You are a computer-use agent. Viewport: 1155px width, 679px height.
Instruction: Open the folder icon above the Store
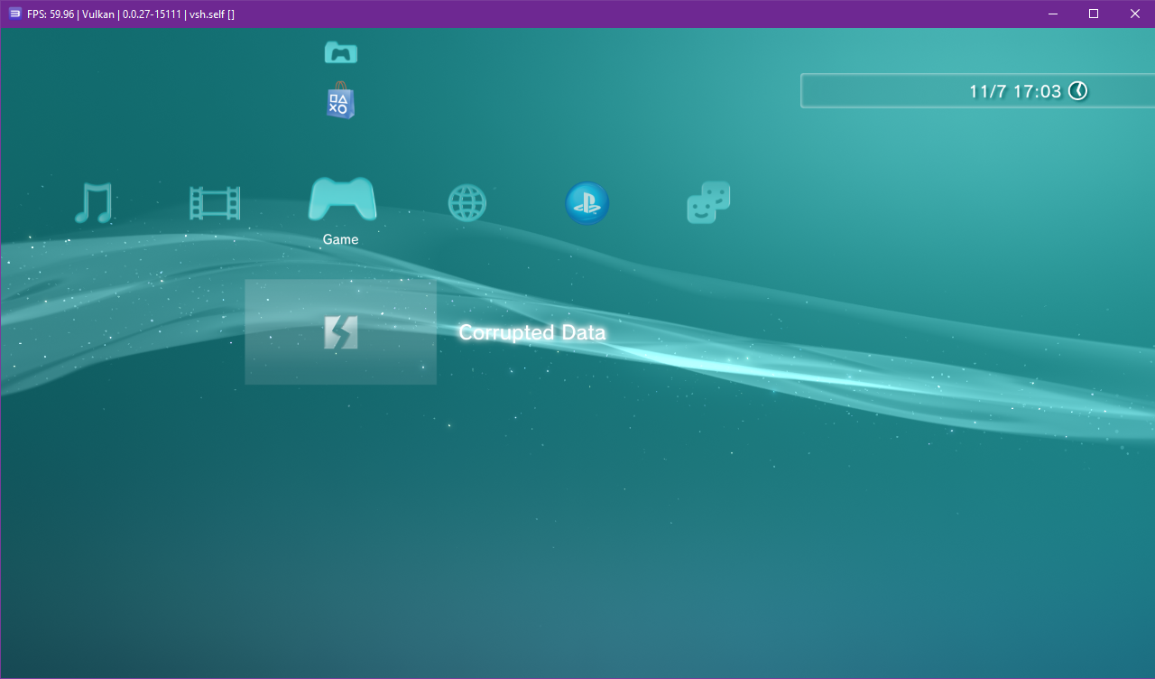[340, 51]
